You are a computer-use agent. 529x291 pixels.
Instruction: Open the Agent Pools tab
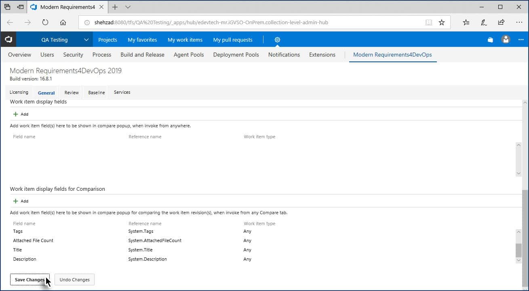tap(189, 55)
